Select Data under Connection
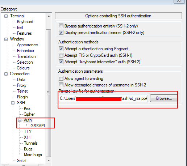 (21, 80)
